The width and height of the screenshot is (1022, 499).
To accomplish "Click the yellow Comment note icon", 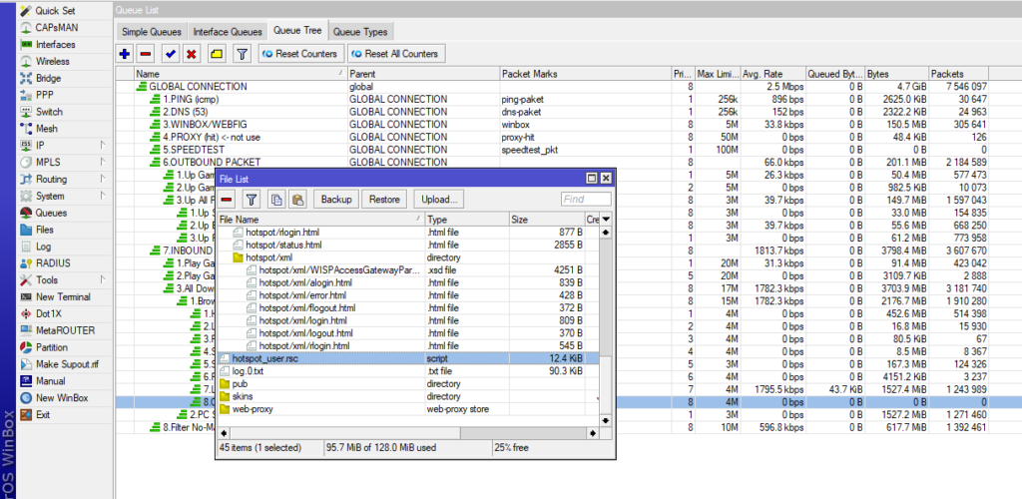I will (217, 53).
